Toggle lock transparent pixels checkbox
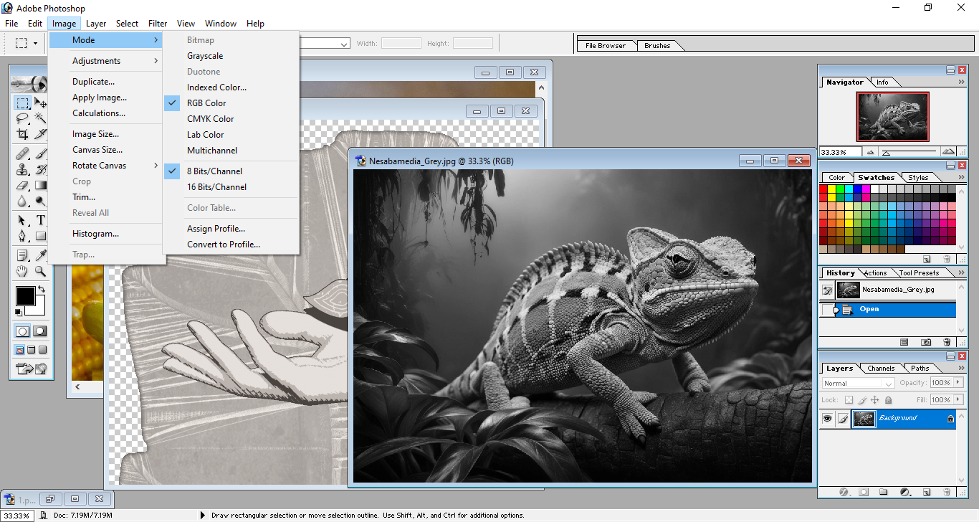979x522 pixels. pos(849,400)
